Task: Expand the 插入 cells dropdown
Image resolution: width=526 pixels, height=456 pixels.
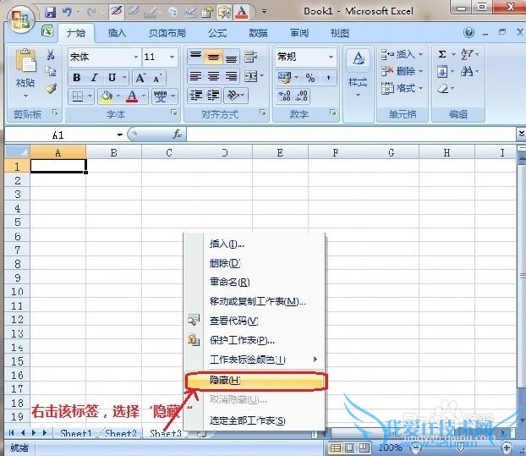Action: [x=420, y=54]
